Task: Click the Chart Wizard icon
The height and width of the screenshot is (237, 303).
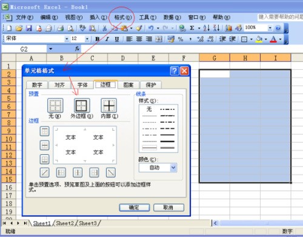Action: click(x=228, y=28)
